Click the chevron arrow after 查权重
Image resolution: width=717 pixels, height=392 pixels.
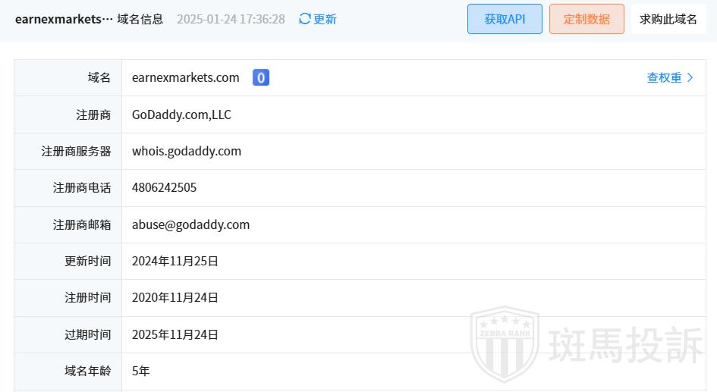pos(690,77)
